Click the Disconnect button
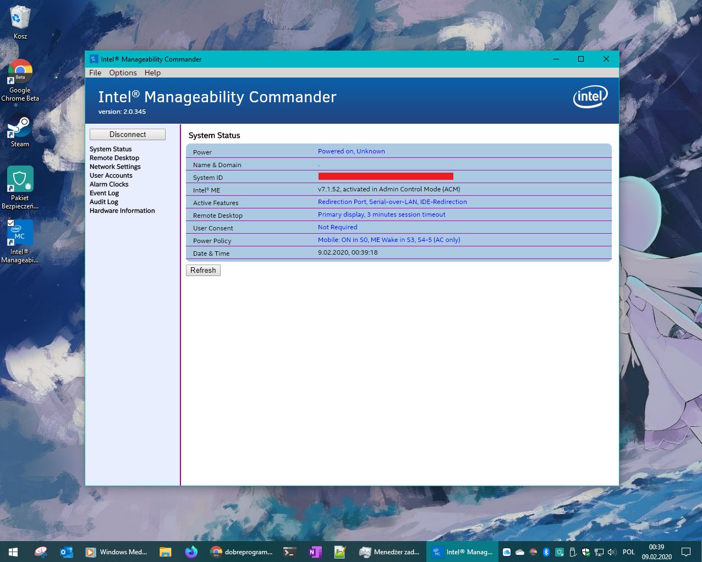The height and width of the screenshot is (562, 702). (x=128, y=134)
